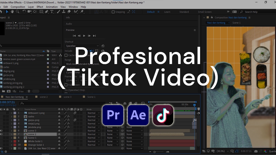The image size is (276, 155).
Task: Jump to first frame in Preview panel
Action: point(74,36)
